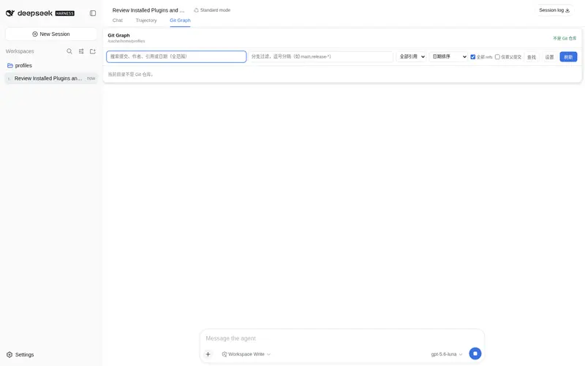Open the gpt-5.6-luna model dropdown

click(x=447, y=354)
